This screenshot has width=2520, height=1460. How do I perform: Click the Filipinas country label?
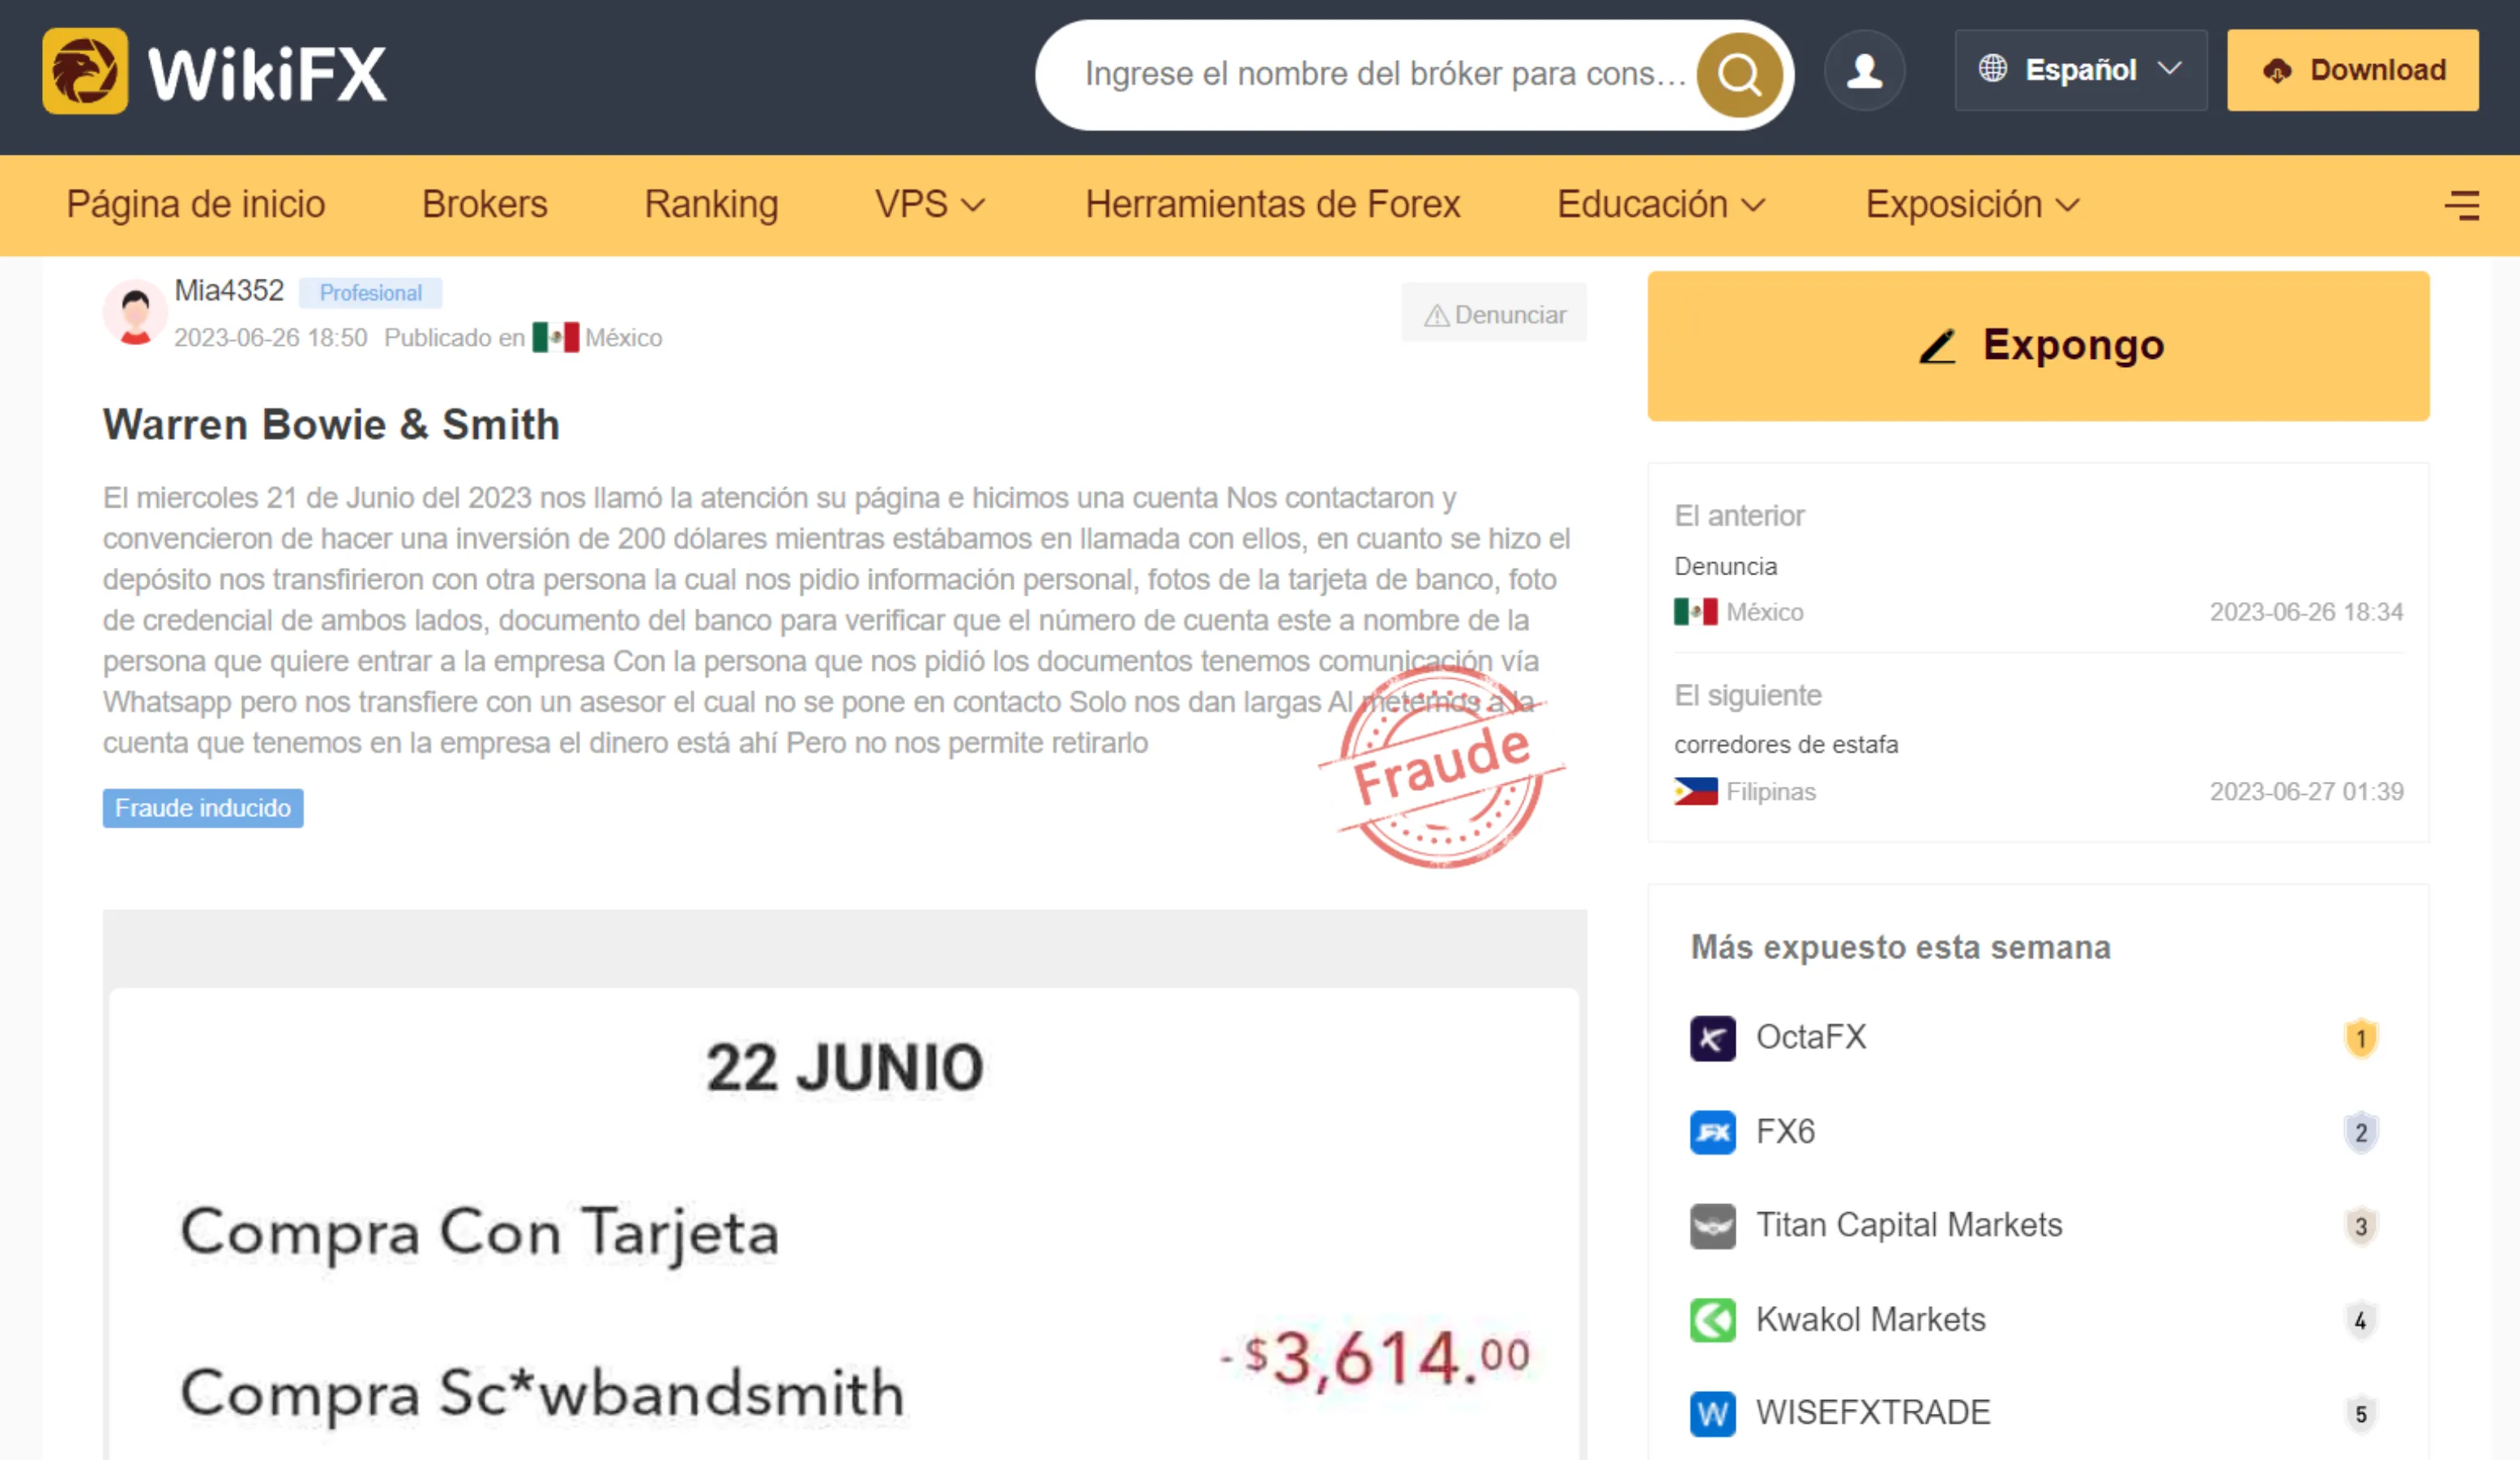[1770, 792]
